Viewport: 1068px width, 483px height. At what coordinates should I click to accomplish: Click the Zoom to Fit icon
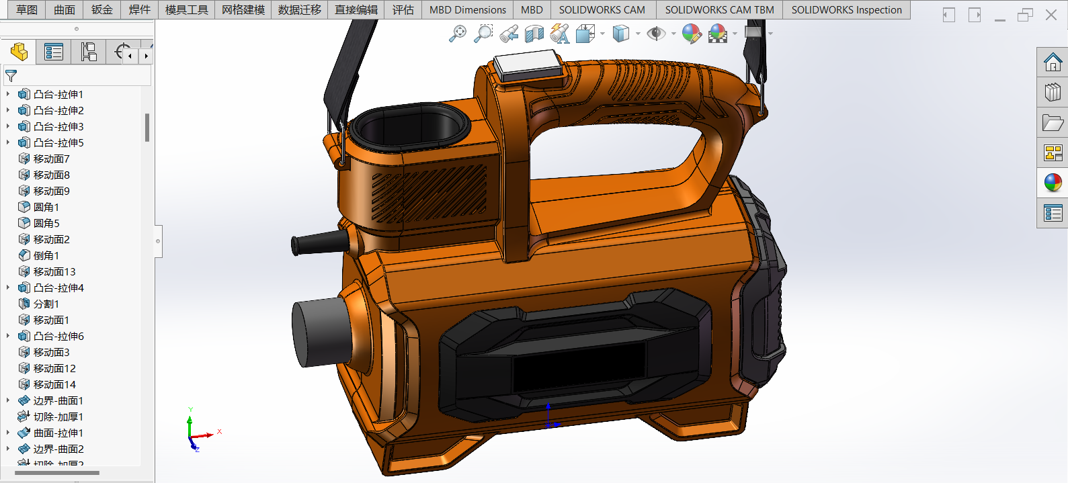[458, 34]
